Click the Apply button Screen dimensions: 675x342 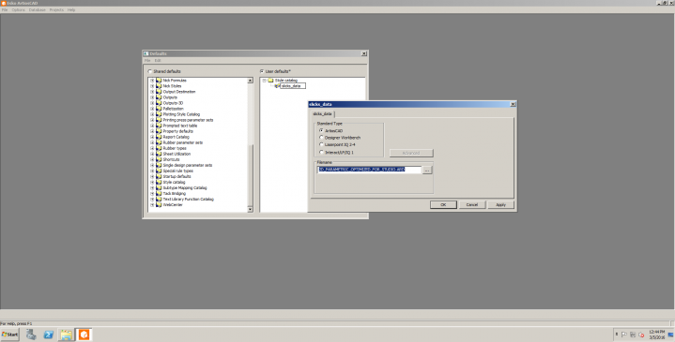click(x=500, y=205)
